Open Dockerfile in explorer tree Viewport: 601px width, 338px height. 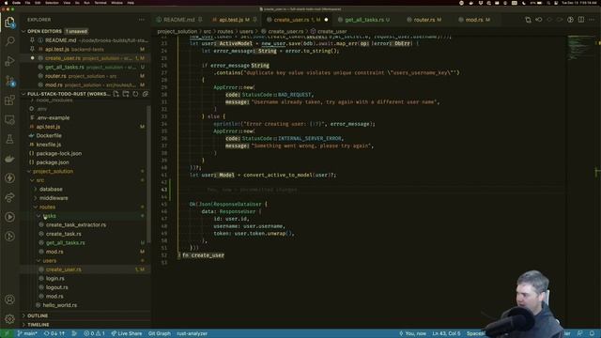coord(49,135)
